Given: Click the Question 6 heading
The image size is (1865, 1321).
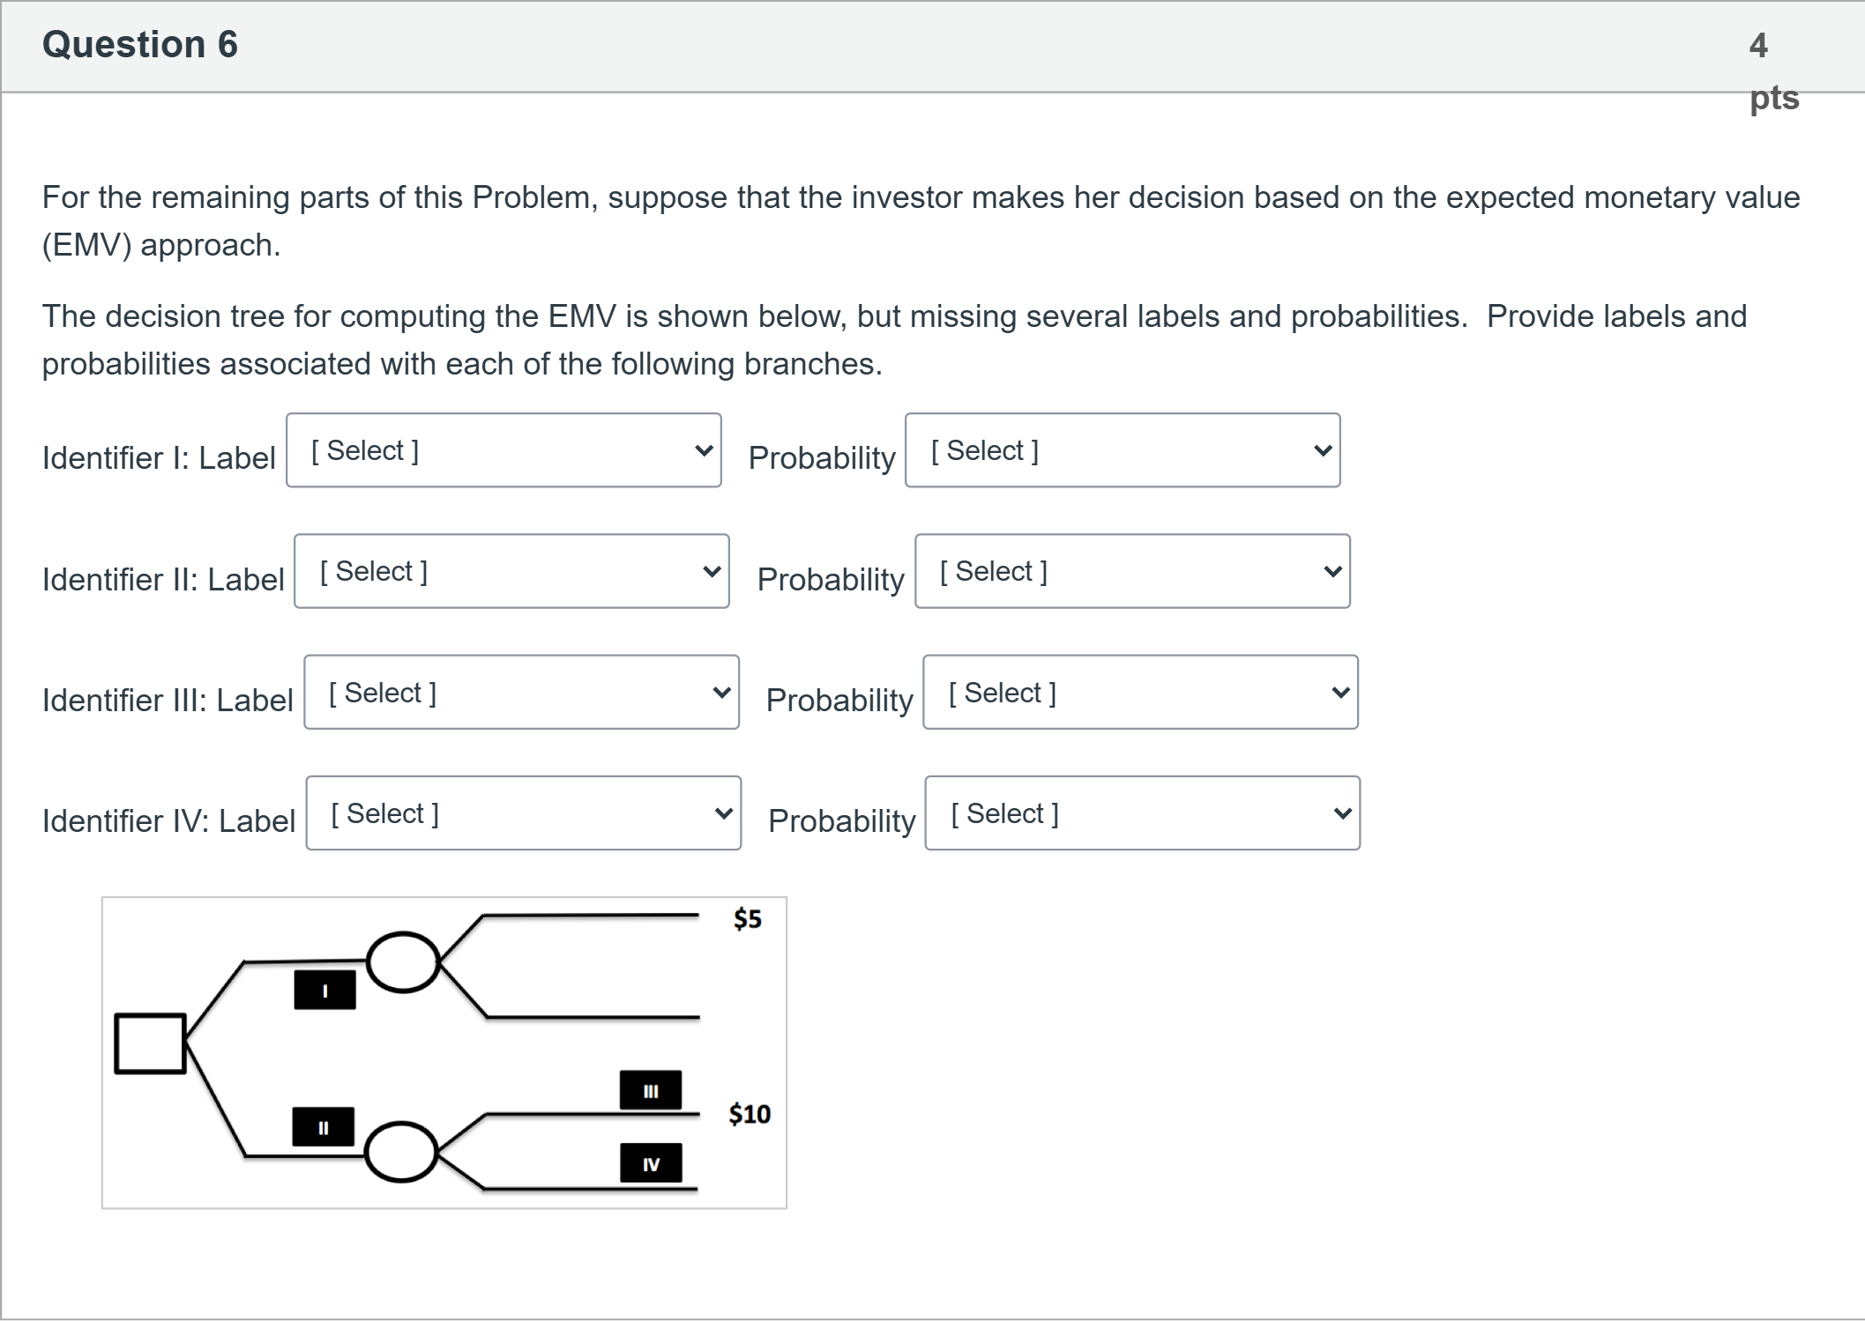Looking at the screenshot, I should [x=140, y=45].
